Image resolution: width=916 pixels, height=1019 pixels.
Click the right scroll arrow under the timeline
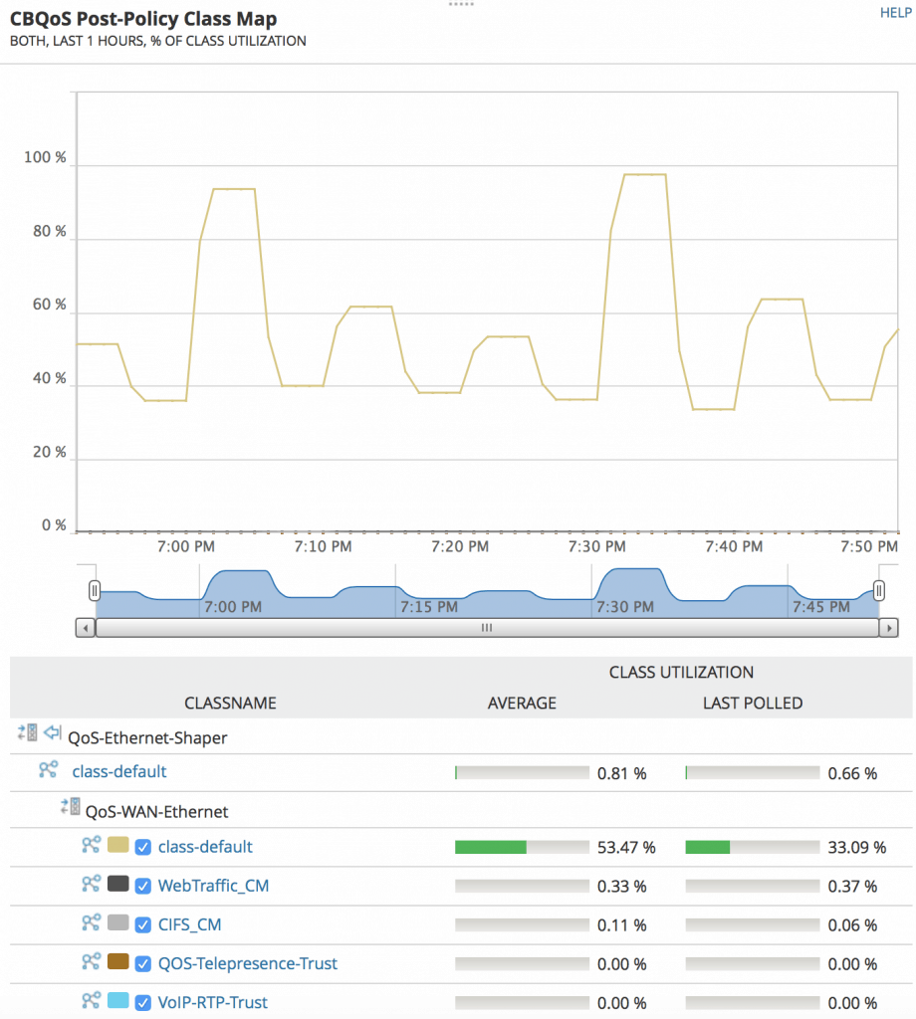pos(887,628)
